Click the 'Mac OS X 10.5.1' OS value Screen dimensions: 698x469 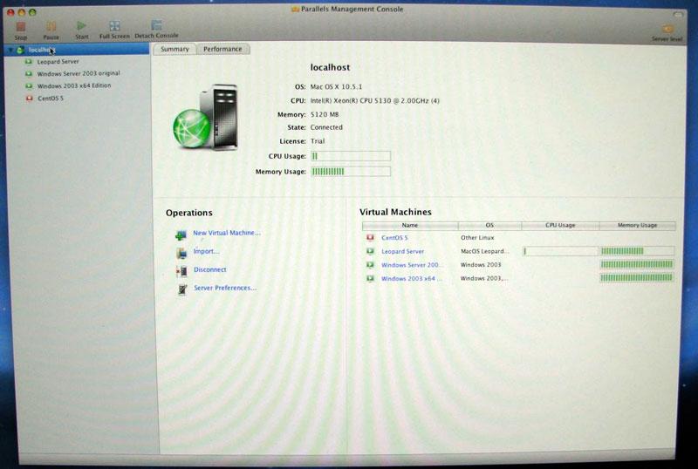(x=336, y=87)
